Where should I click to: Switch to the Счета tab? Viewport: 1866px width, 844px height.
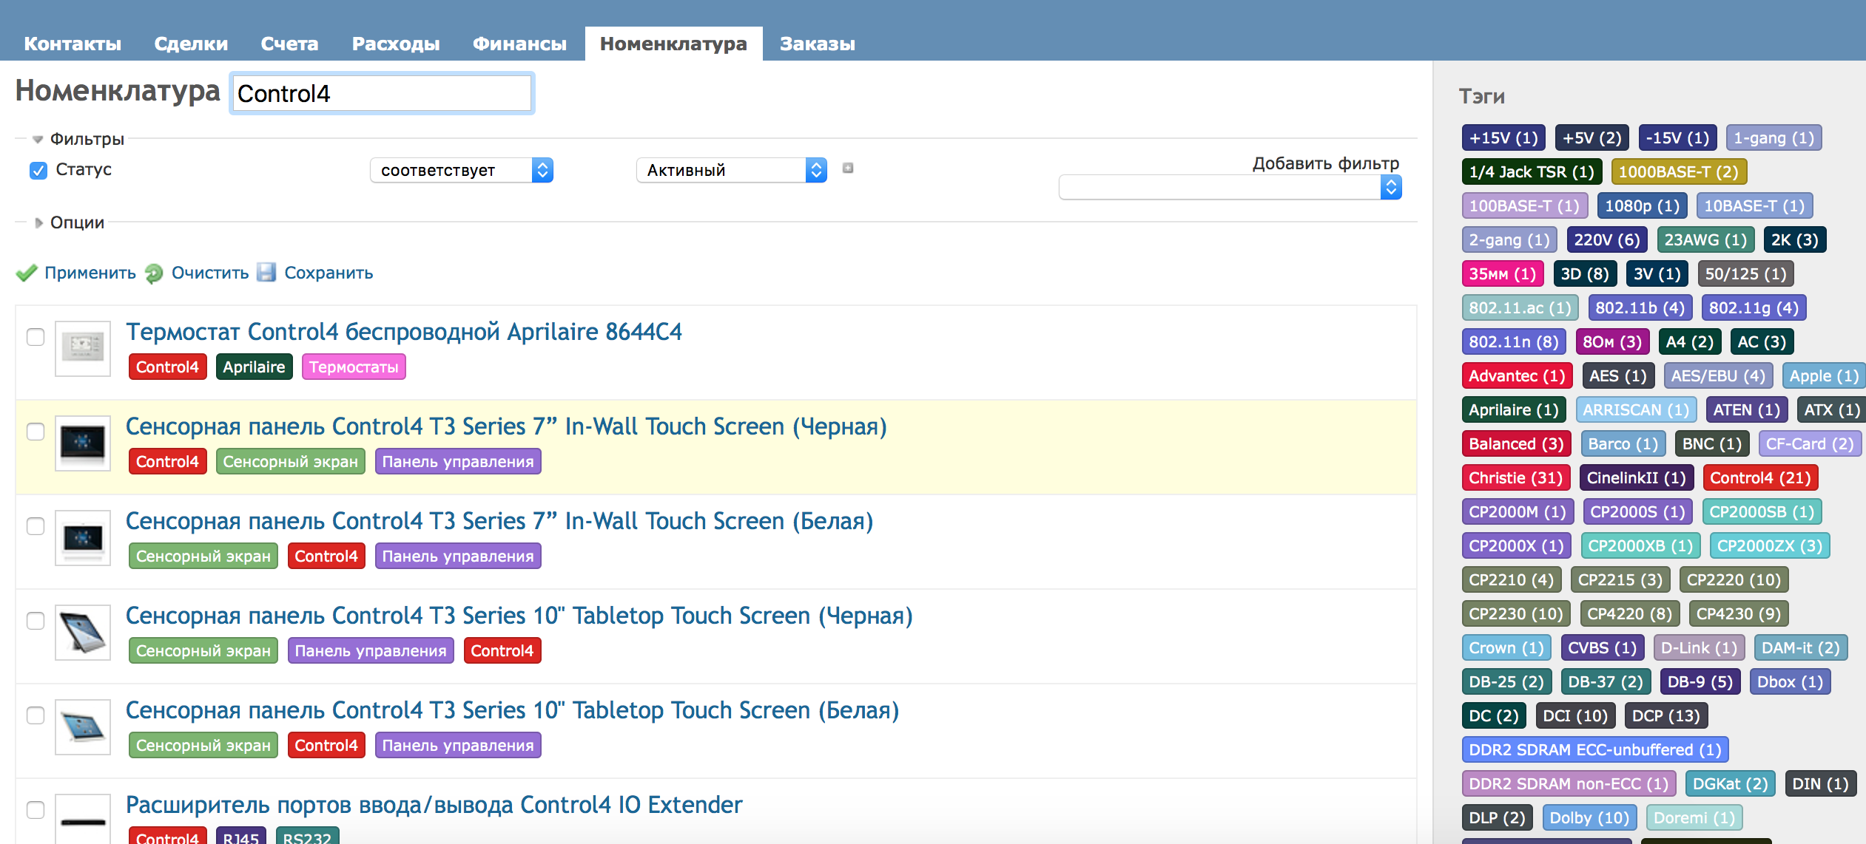tap(289, 44)
